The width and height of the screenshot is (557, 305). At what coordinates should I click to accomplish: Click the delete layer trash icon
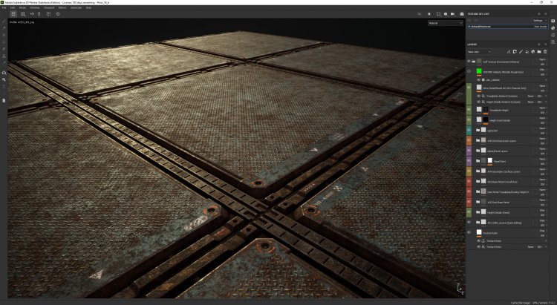tap(545, 51)
